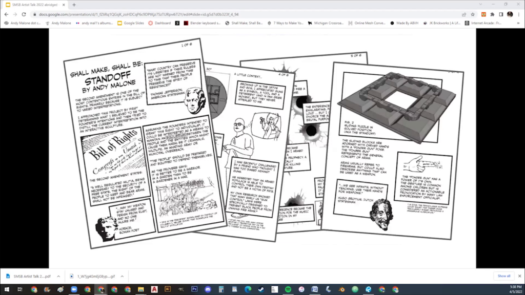Go back to the previous page
Image resolution: width=525 pixels, height=295 pixels.
pyautogui.click(x=6, y=14)
